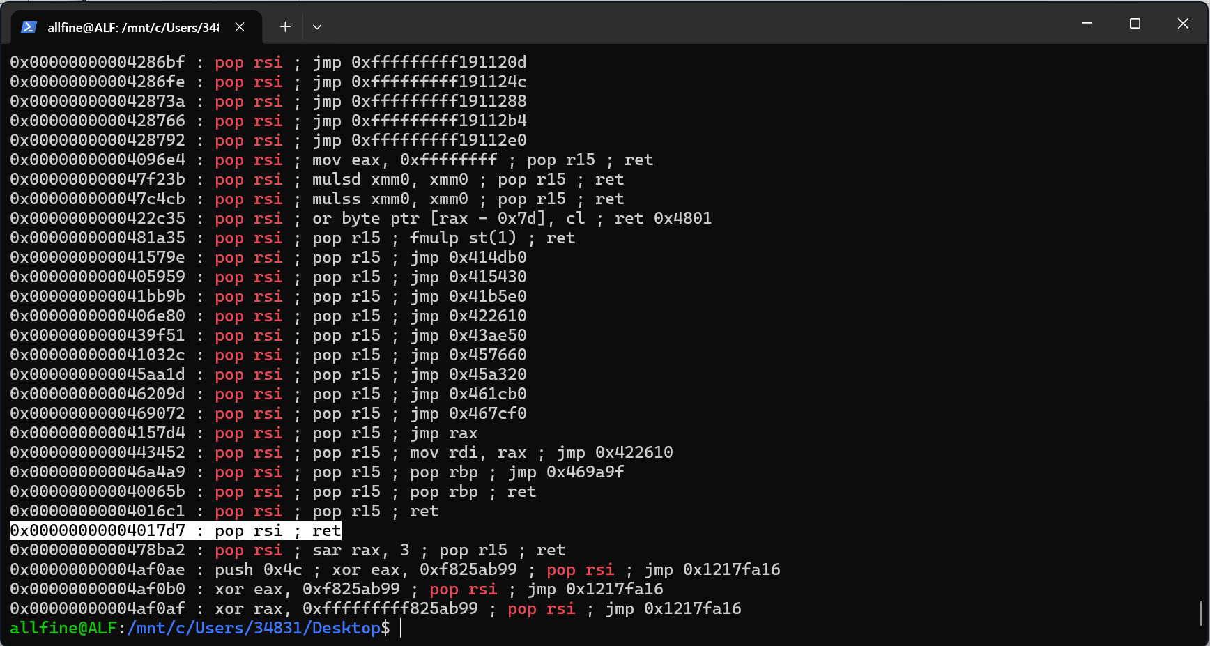Maximize the terminal window
1210x646 pixels.
tap(1135, 23)
